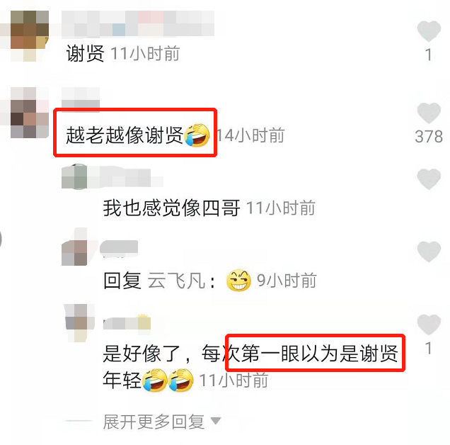Open the avatar above '我也感觉像四哥' reply
450x445 pixels.
[74, 176]
